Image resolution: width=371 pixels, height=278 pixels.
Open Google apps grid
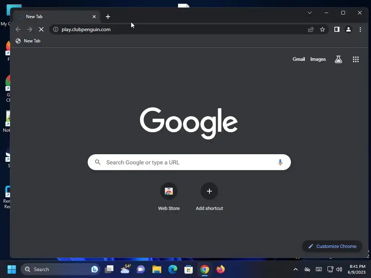pyautogui.click(x=356, y=59)
